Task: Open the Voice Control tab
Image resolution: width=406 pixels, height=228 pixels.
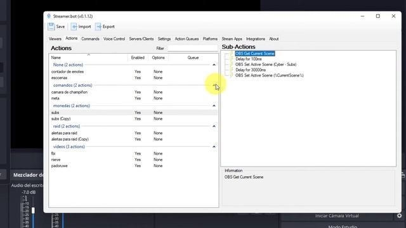Action: (x=114, y=39)
